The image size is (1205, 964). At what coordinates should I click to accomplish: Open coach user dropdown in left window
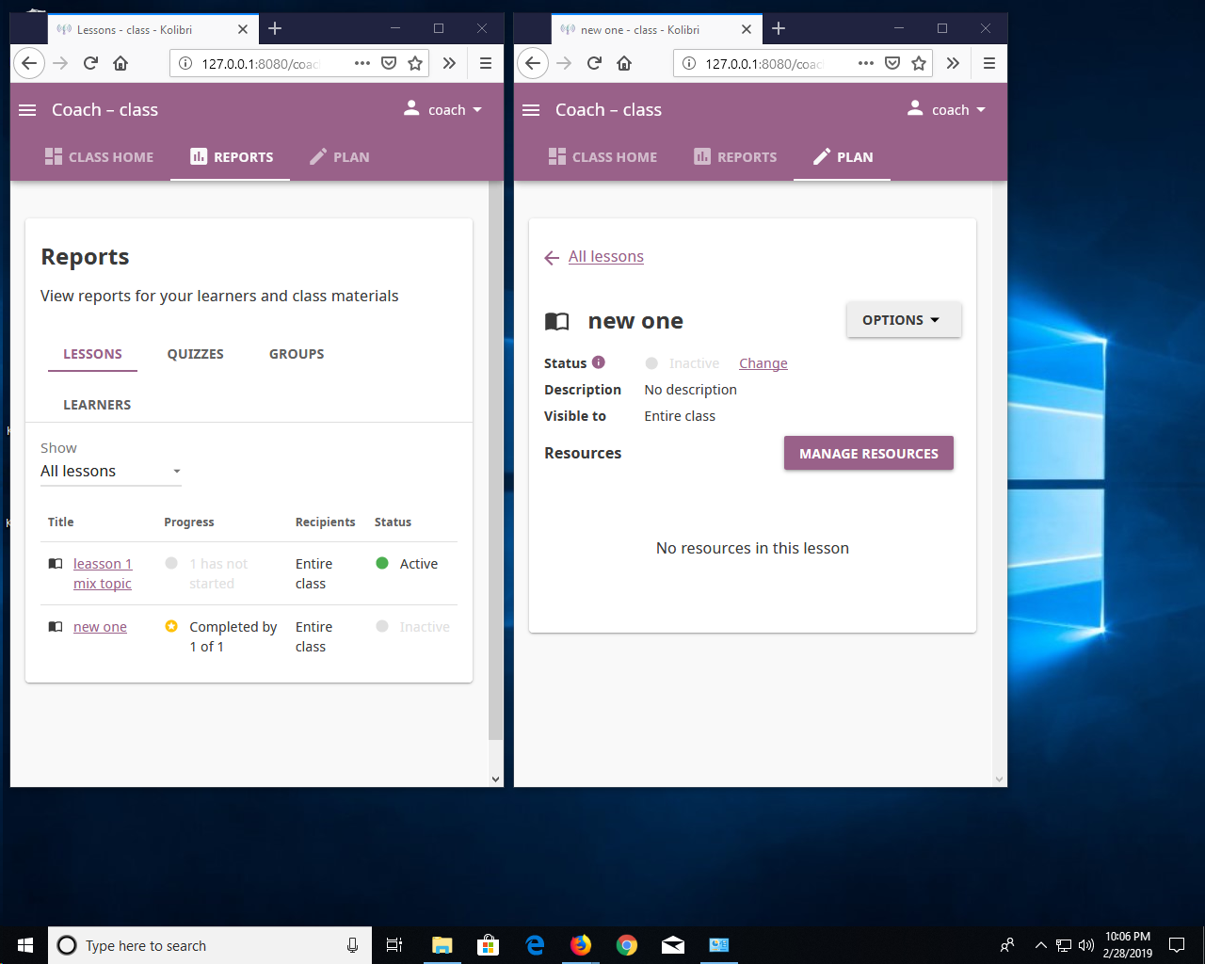tap(442, 110)
